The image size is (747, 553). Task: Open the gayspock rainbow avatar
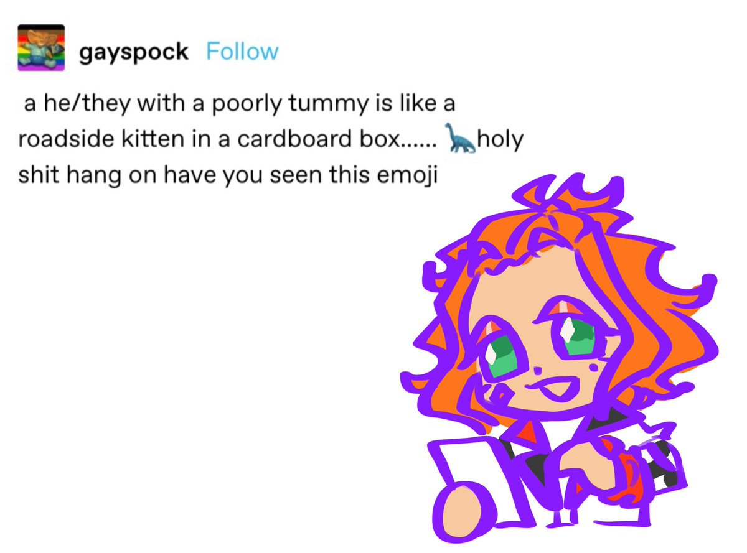[41, 48]
